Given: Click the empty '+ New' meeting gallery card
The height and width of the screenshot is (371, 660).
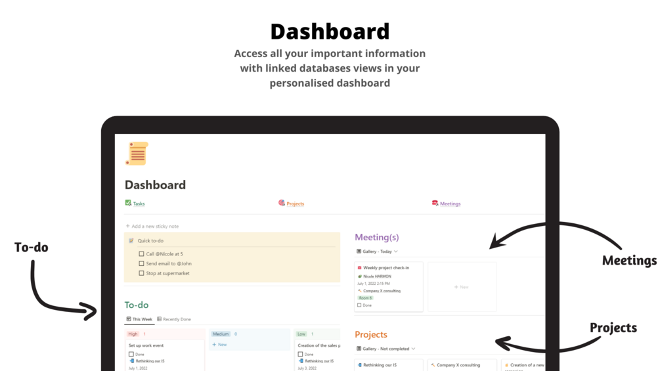Looking at the screenshot, I should [462, 287].
